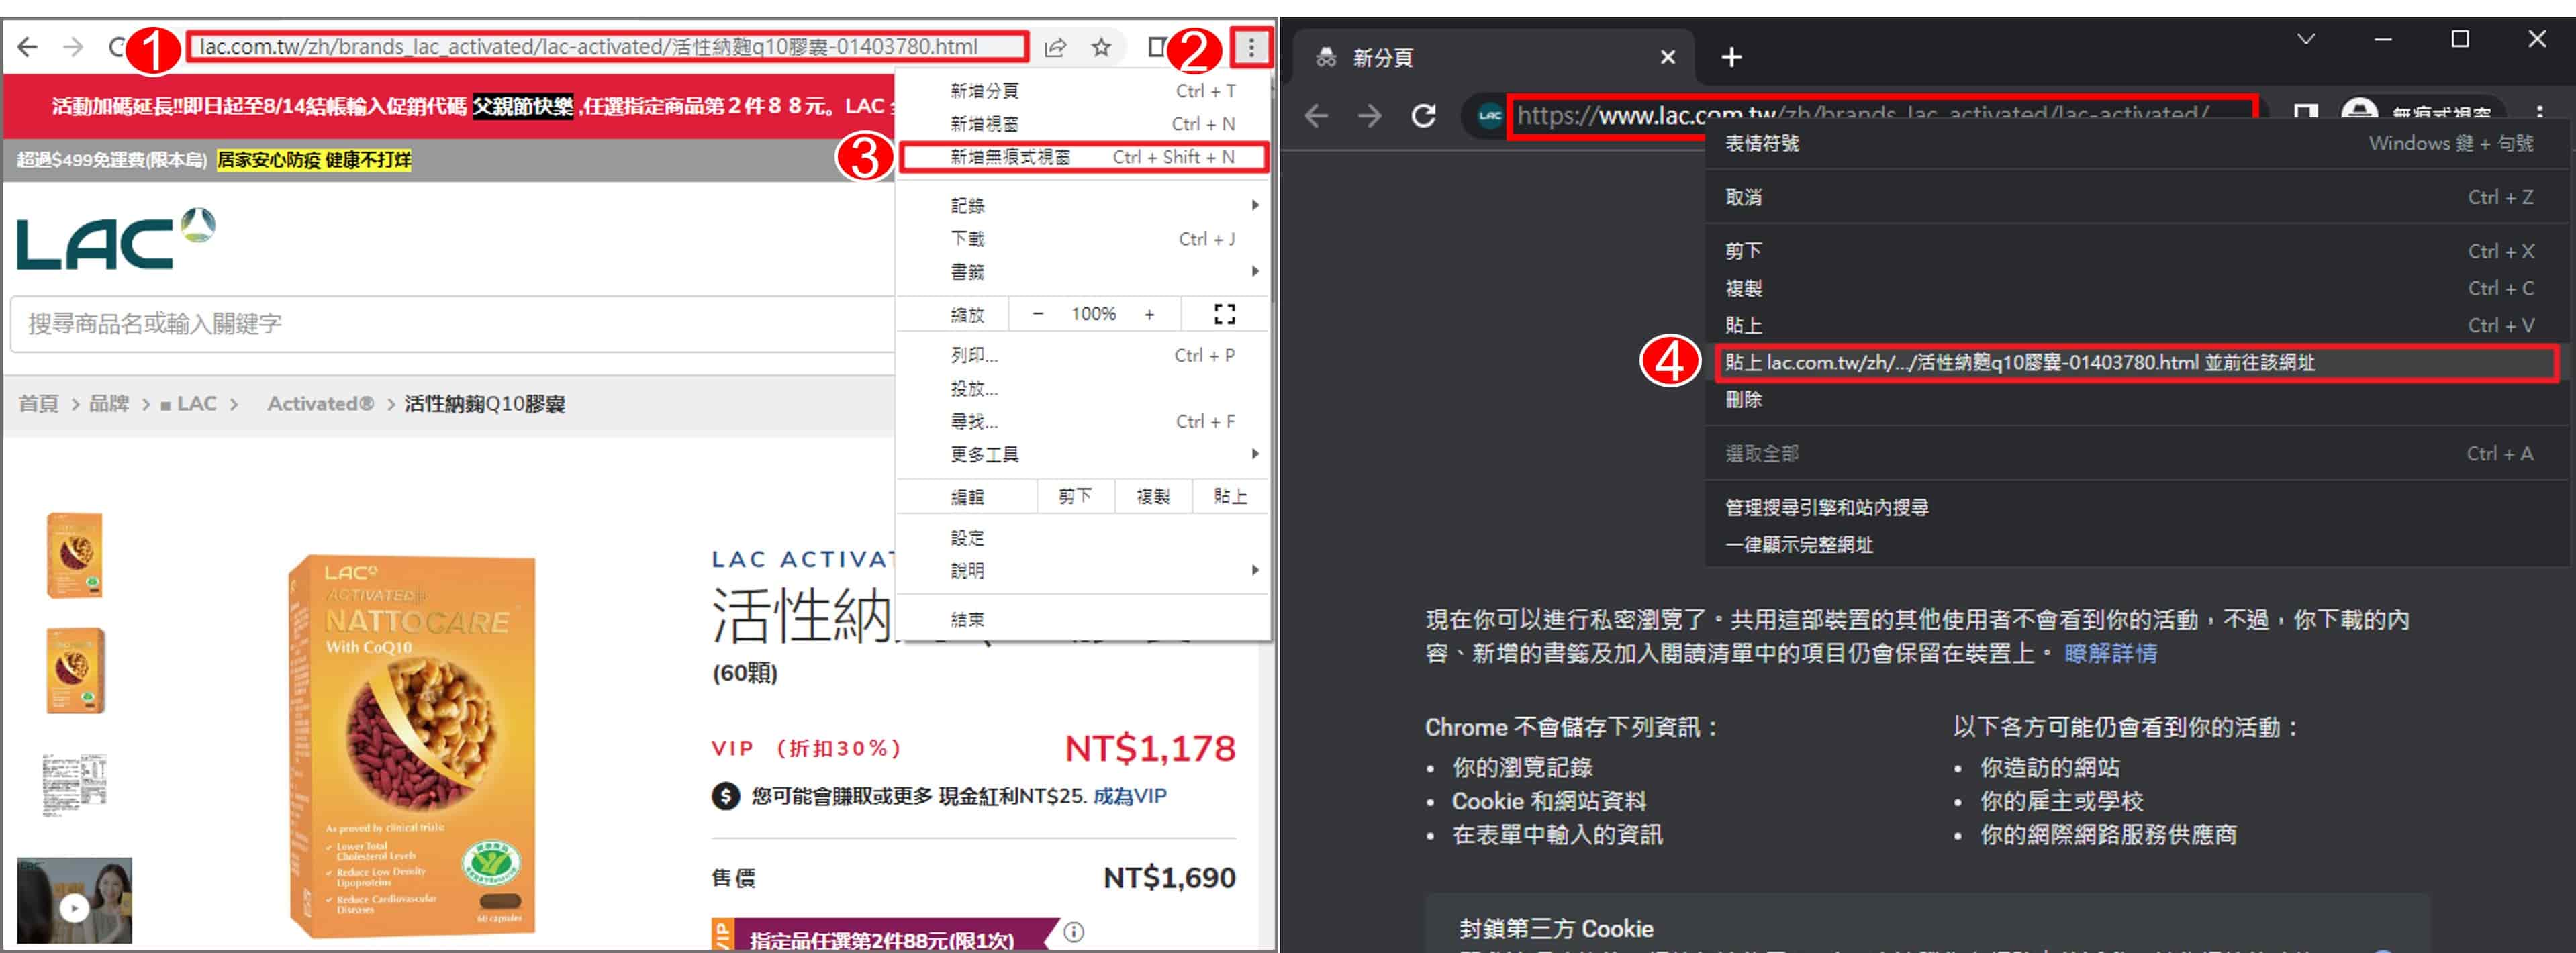
Task: Click the info icon beside 指定品任選第2件88元
Action: coord(1073,932)
